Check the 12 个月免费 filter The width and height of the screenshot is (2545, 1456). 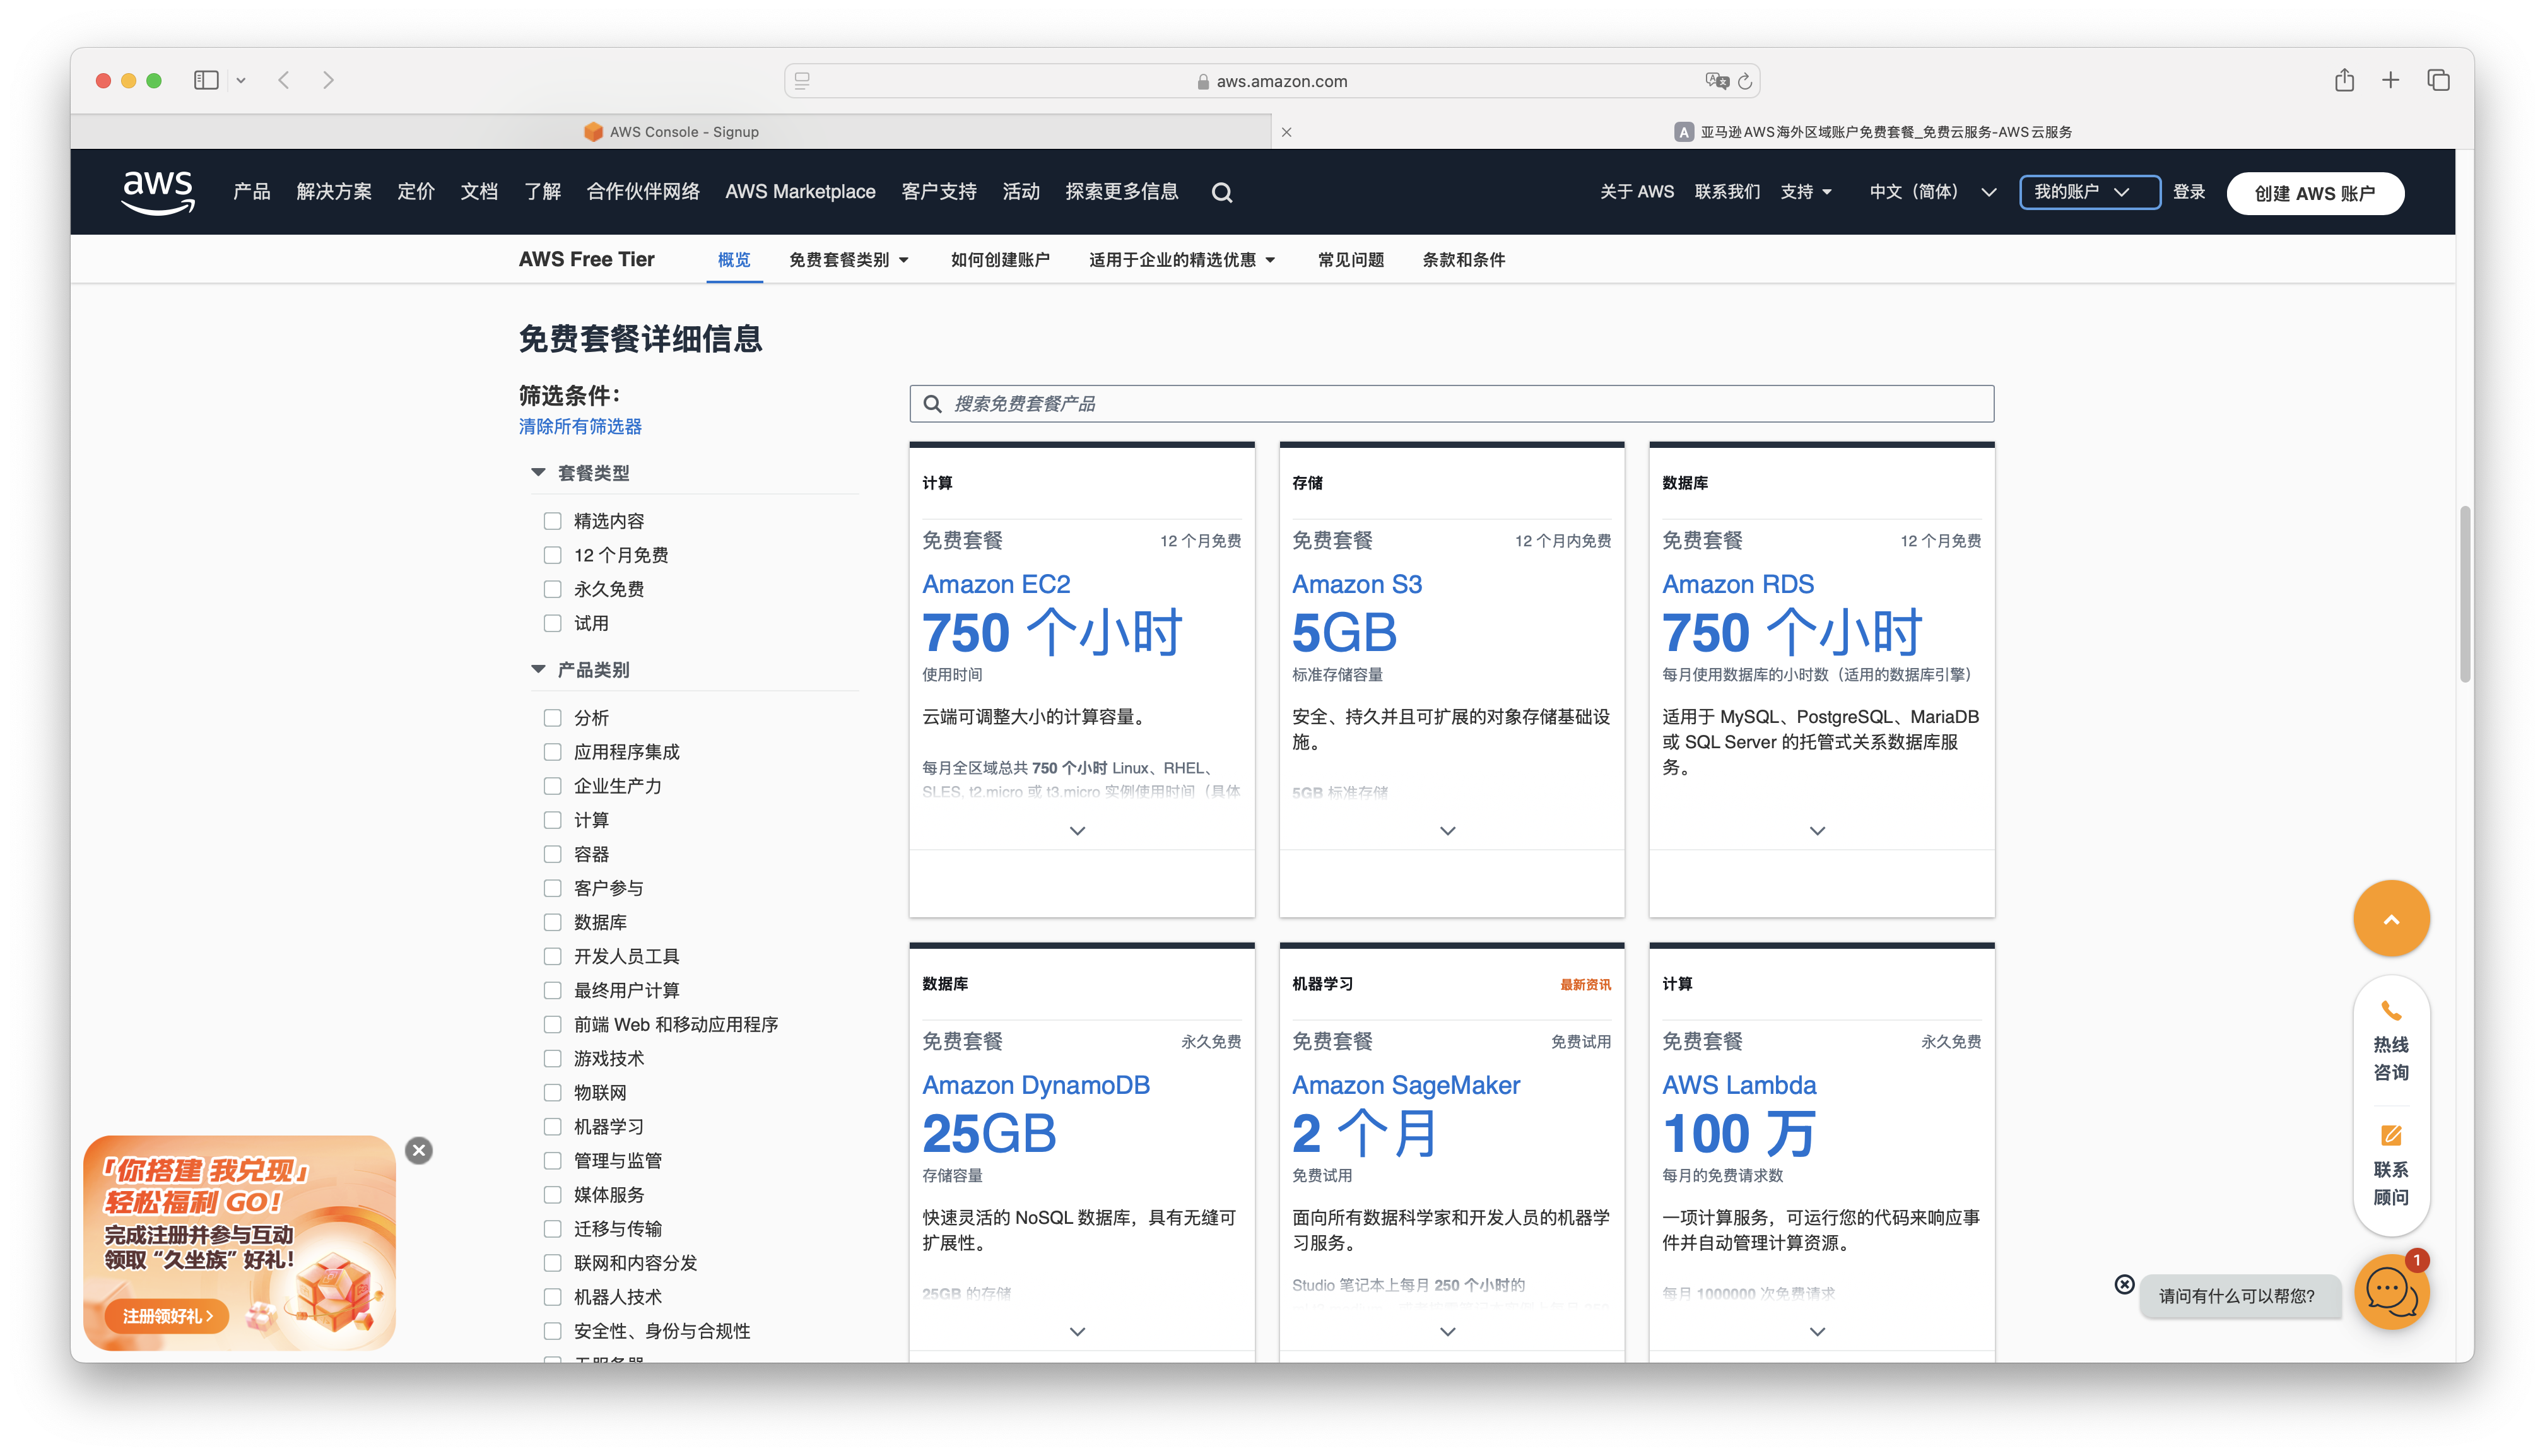tap(552, 555)
